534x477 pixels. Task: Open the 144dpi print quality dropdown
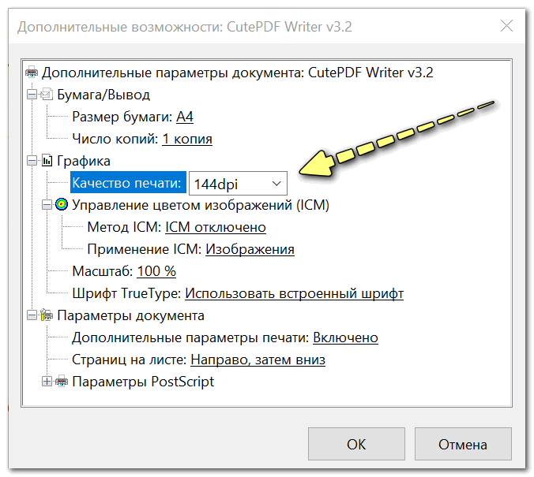coord(238,183)
